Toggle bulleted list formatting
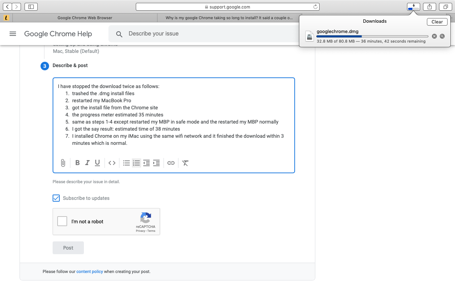The image size is (455, 284). (x=126, y=163)
